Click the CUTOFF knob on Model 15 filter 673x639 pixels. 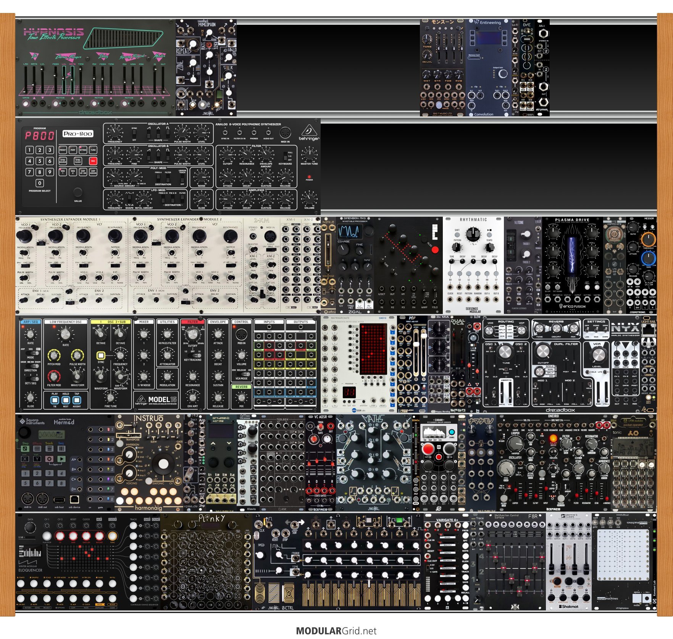(x=193, y=335)
